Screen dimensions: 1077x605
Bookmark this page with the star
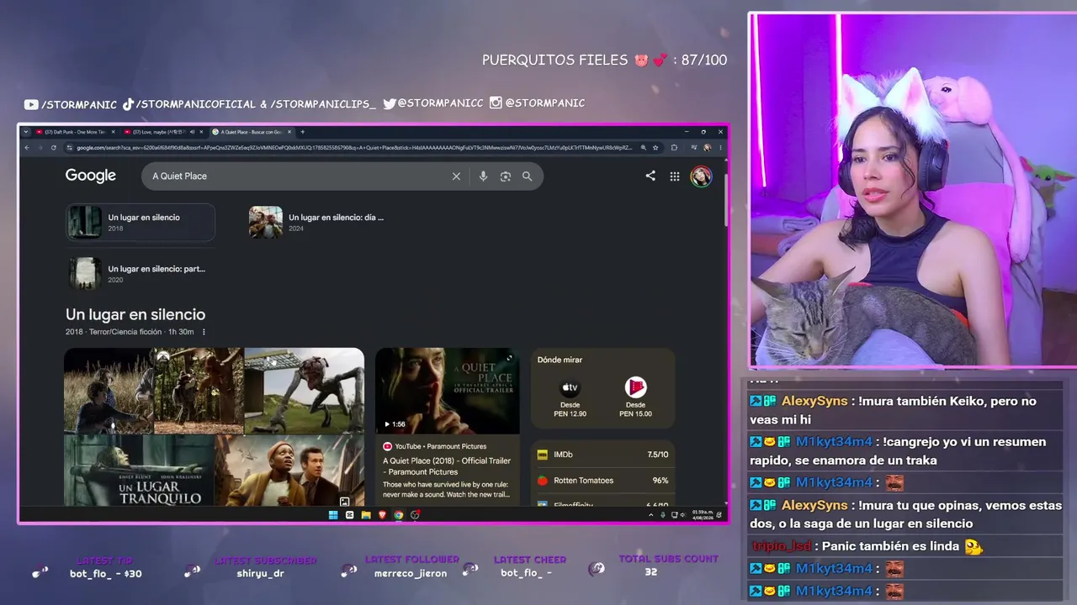(x=655, y=148)
